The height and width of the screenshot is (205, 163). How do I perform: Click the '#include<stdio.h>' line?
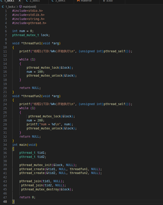point(28,11)
